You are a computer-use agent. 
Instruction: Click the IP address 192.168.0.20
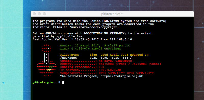[x=110, y=70]
